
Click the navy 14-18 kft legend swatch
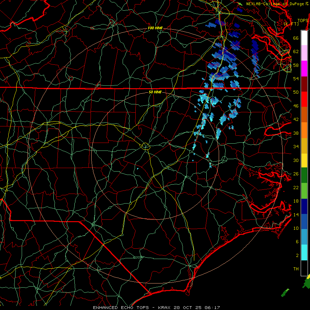[x=304, y=206]
